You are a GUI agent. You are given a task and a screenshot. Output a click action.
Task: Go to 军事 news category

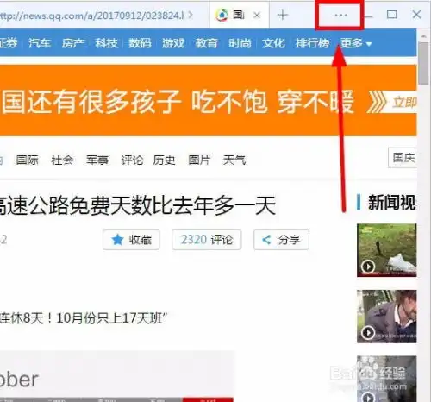tap(97, 160)
